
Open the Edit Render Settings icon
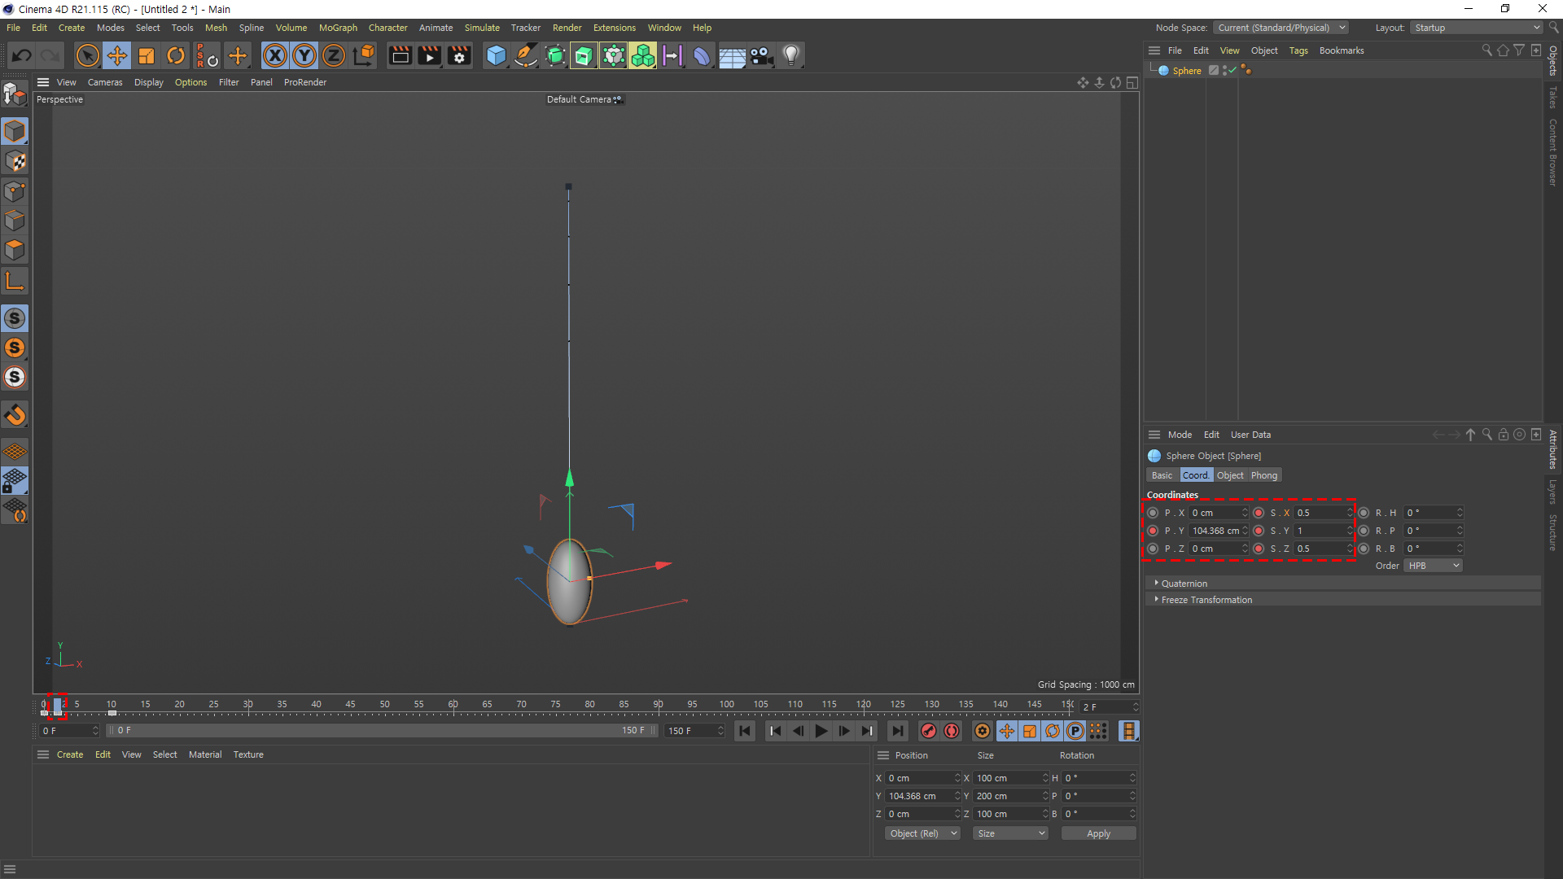tap(459, 55)
